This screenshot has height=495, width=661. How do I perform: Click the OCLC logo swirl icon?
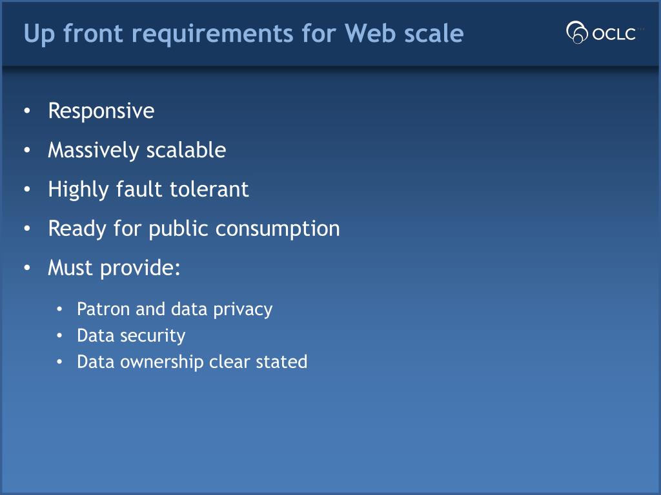click(x=576, y=32)
